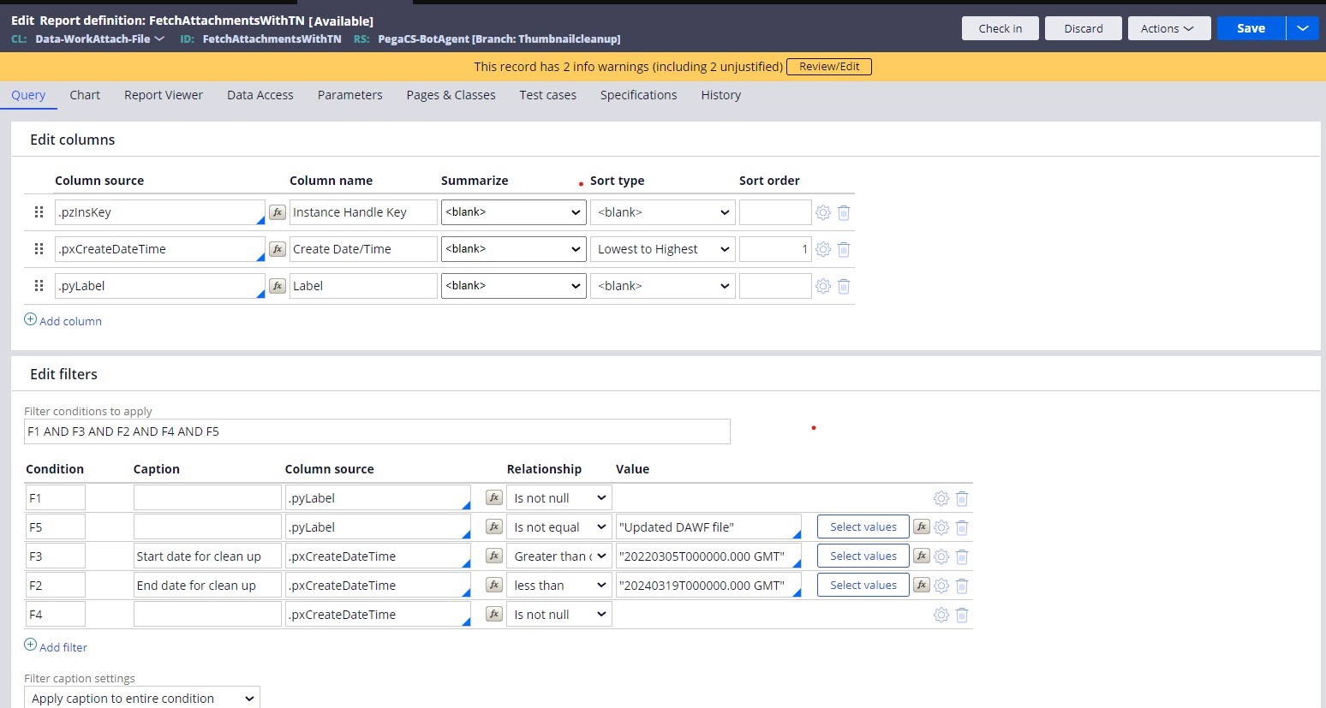Delete filter F4 row
The width and height of the screenshot is (1326, 708).
[962, 615]
